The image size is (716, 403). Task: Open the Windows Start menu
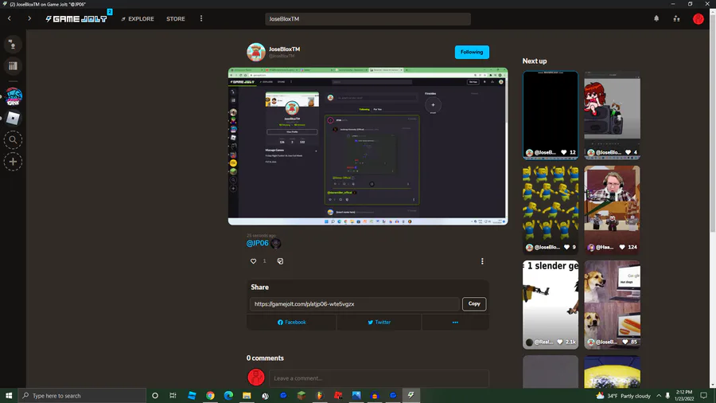pos(9,396)
